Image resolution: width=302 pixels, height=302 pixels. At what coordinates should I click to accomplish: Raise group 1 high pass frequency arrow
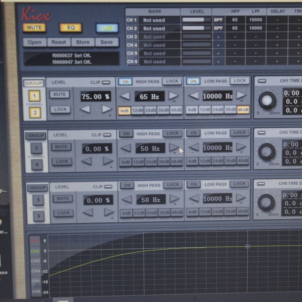(x=173, y=96)
